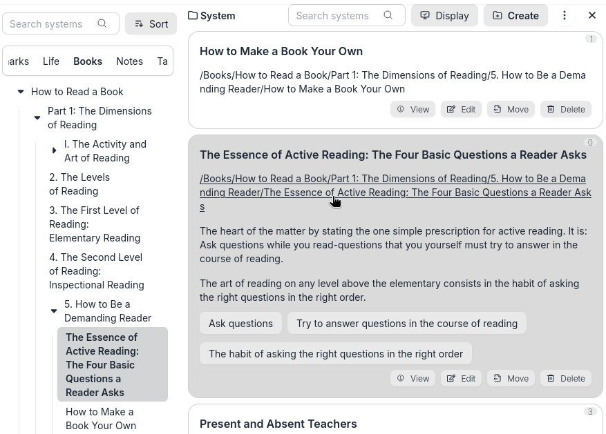The width and height of the screenshot is (606, 434).
Task: Click the magnifier icon in System search box
Action: pos(388,15)
